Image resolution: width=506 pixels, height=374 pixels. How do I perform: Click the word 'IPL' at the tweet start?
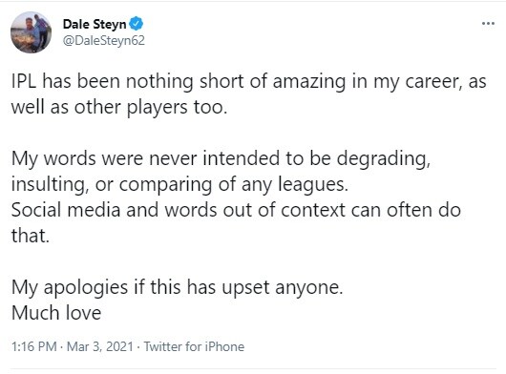click(24, 81)
